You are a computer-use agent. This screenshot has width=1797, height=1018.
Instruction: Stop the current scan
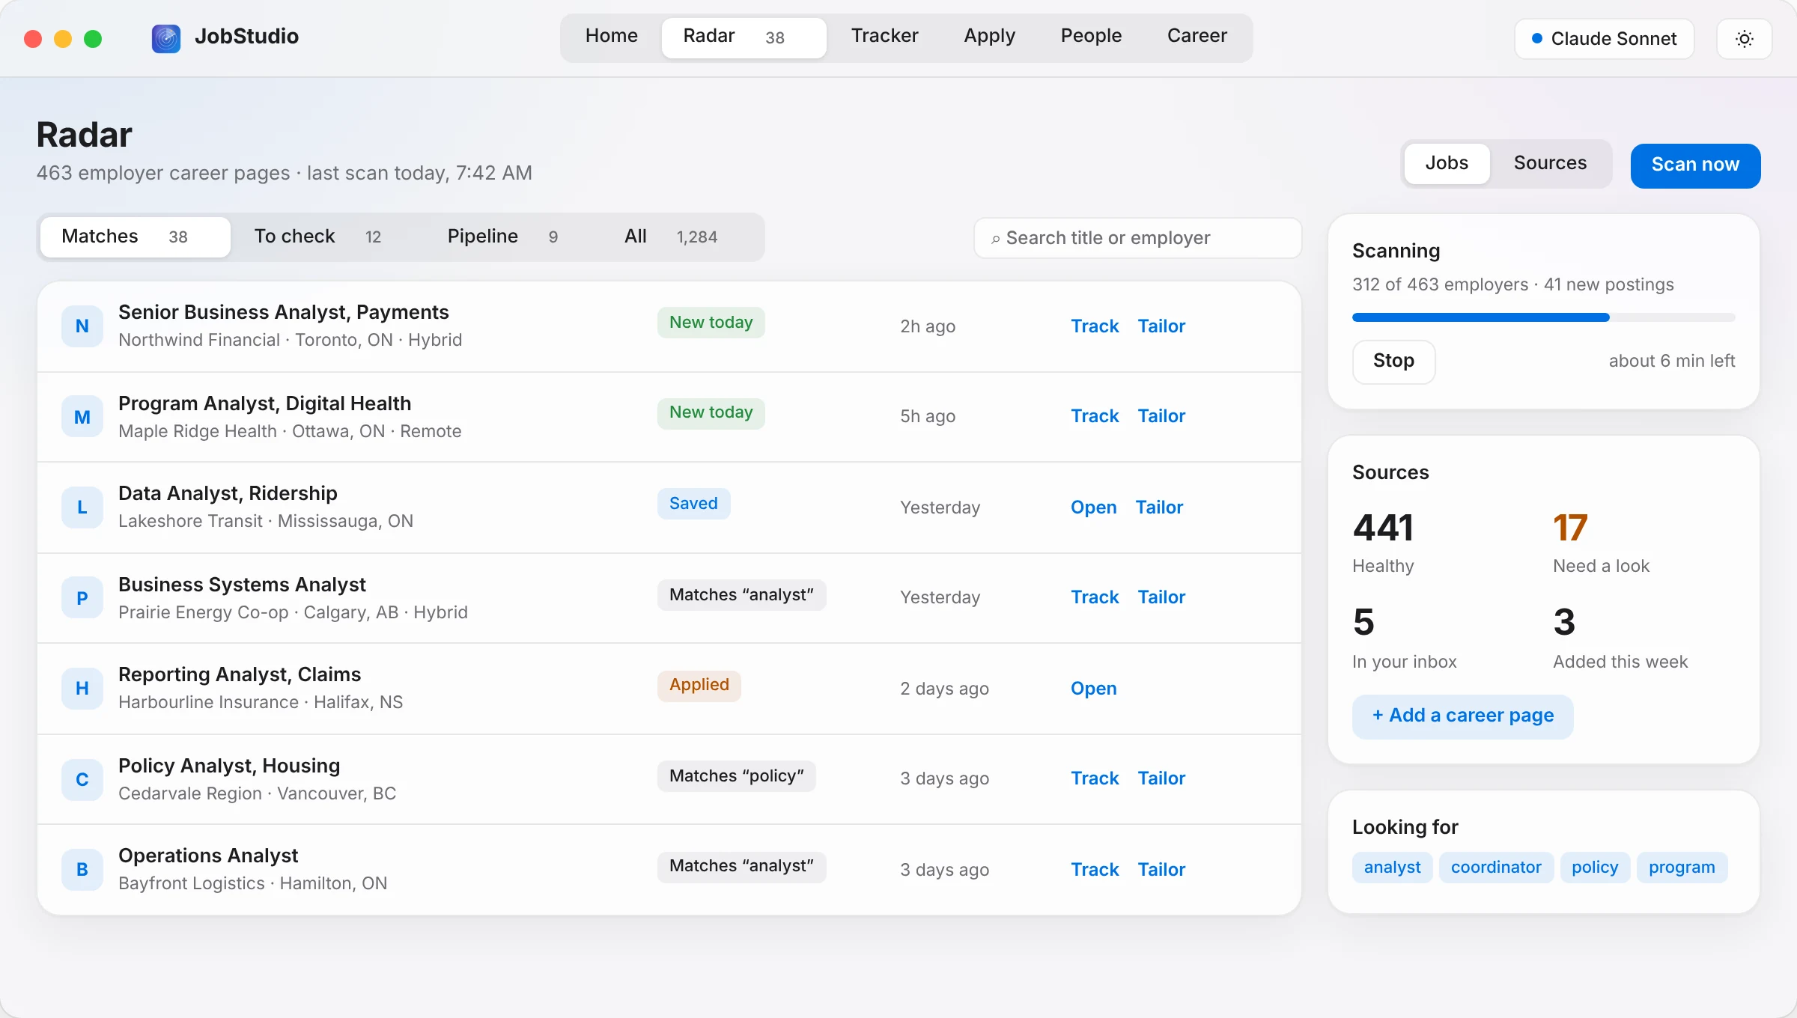pos(1393,362)
